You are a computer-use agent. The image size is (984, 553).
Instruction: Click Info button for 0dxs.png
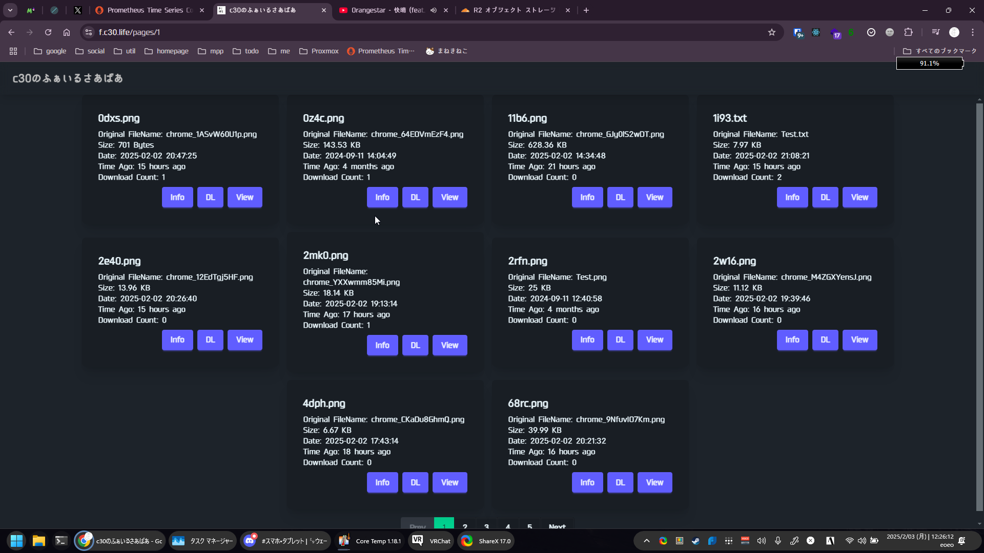177,198
